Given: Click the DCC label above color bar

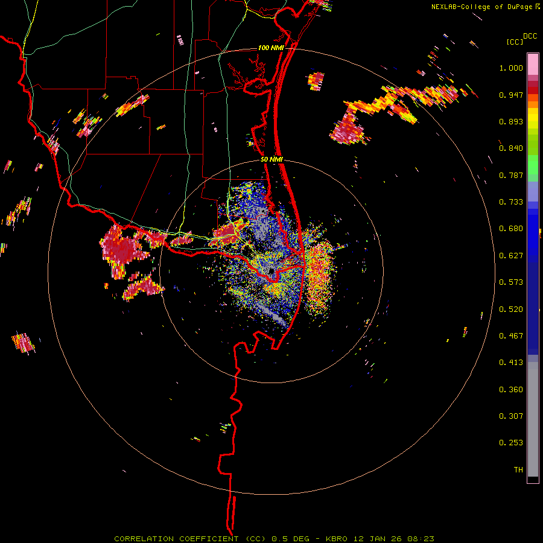Looking at the screenshot, I should (x=530, y=36).
